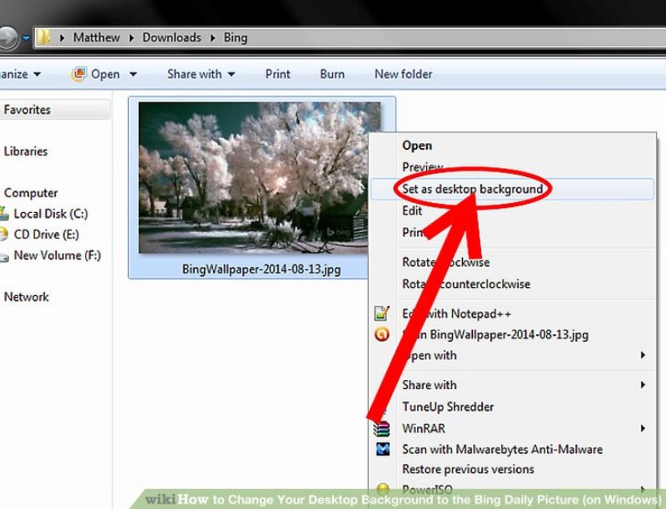This screenshot has width=666, height=509.
Task: Click the New folder button
Action: [x=403, y=74]
